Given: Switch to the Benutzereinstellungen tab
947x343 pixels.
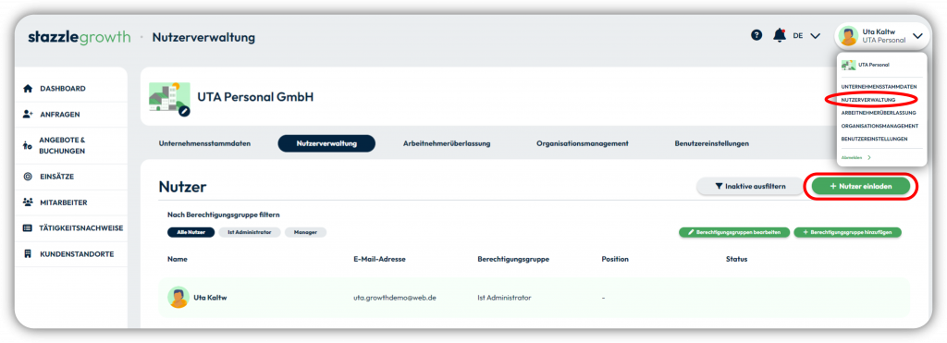Looking at the screenshot, I should click(712, 143).
